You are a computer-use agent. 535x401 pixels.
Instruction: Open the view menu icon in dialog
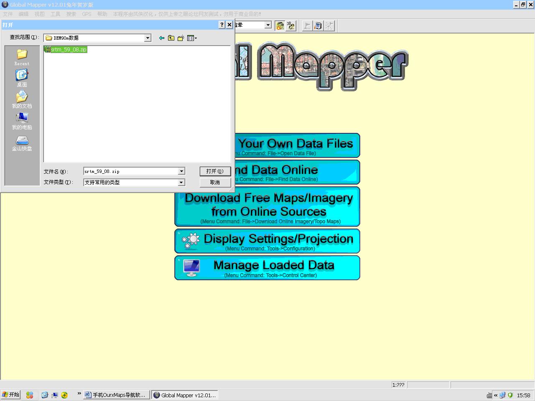point(192,38)
